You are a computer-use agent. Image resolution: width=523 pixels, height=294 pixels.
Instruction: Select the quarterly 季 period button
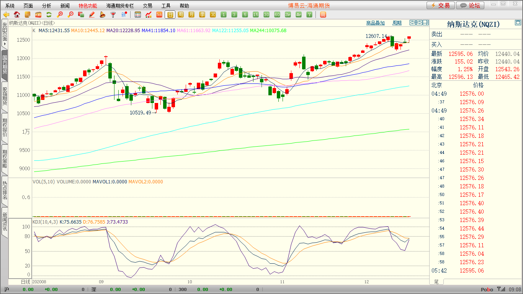202,15
